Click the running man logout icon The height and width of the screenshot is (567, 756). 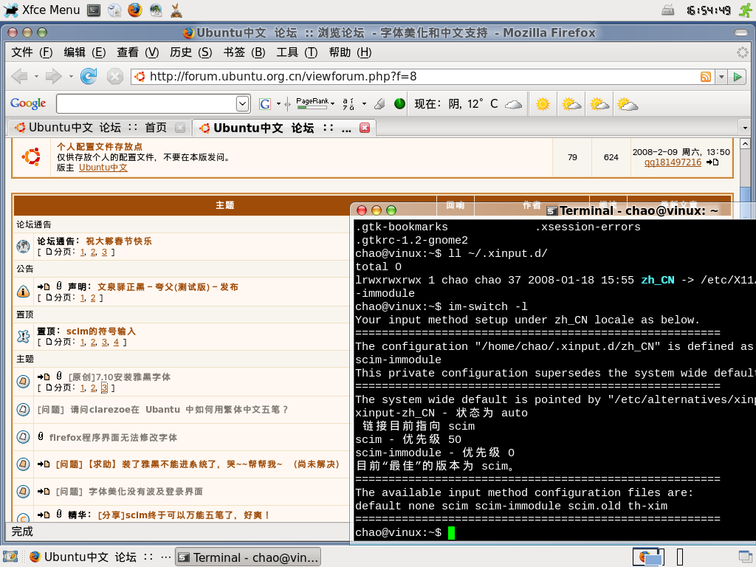[x=746, y=10]
